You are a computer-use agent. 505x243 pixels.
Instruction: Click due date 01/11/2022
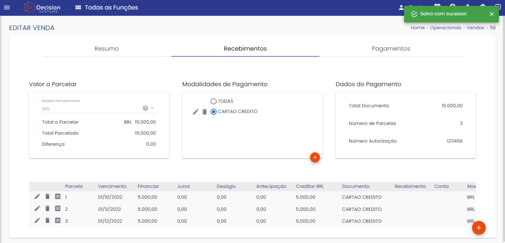(x=109, y=209)
